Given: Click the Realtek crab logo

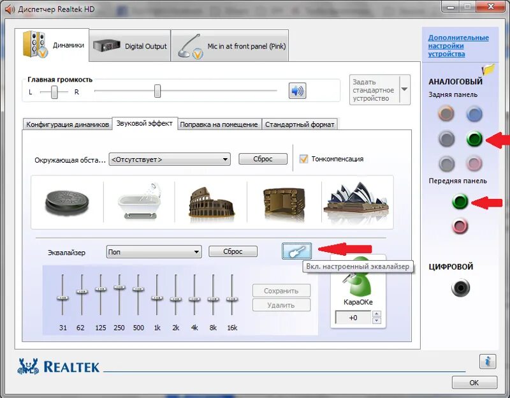Looking at the screenshot, I should click(x=28, y=367).
